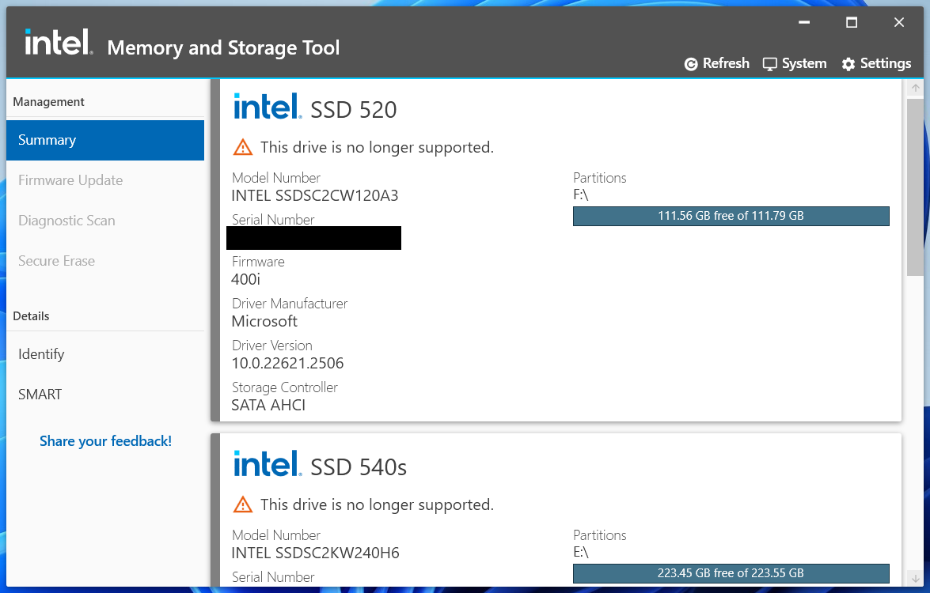Click E:\ partition label
The width and height of the screenshot is (930, 593).
(x=581, y=553)
